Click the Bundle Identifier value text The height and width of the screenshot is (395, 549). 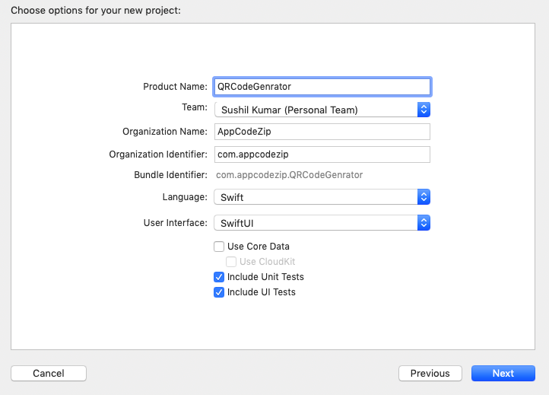pyautogui.click(x=290, y=175)
